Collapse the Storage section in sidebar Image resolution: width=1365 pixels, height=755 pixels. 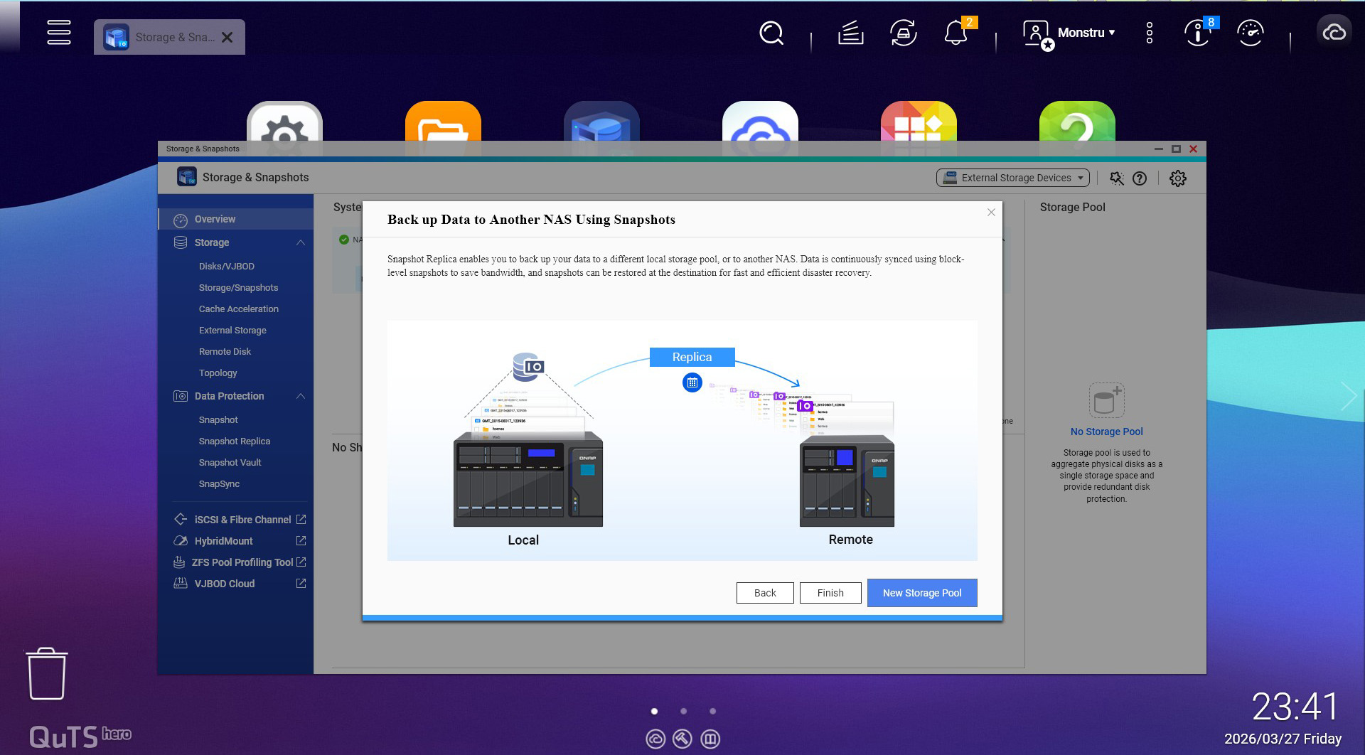[x=301, y=242]
